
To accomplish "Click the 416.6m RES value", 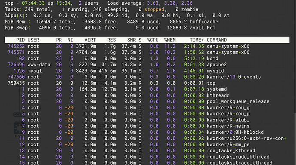I will tap(107, 71).
